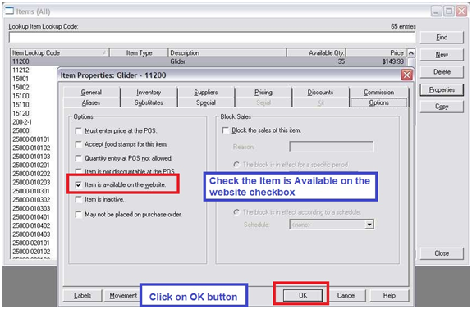Go to the Suppliers tab
This screenshot has width=472, height=309.
pos(206,93)
